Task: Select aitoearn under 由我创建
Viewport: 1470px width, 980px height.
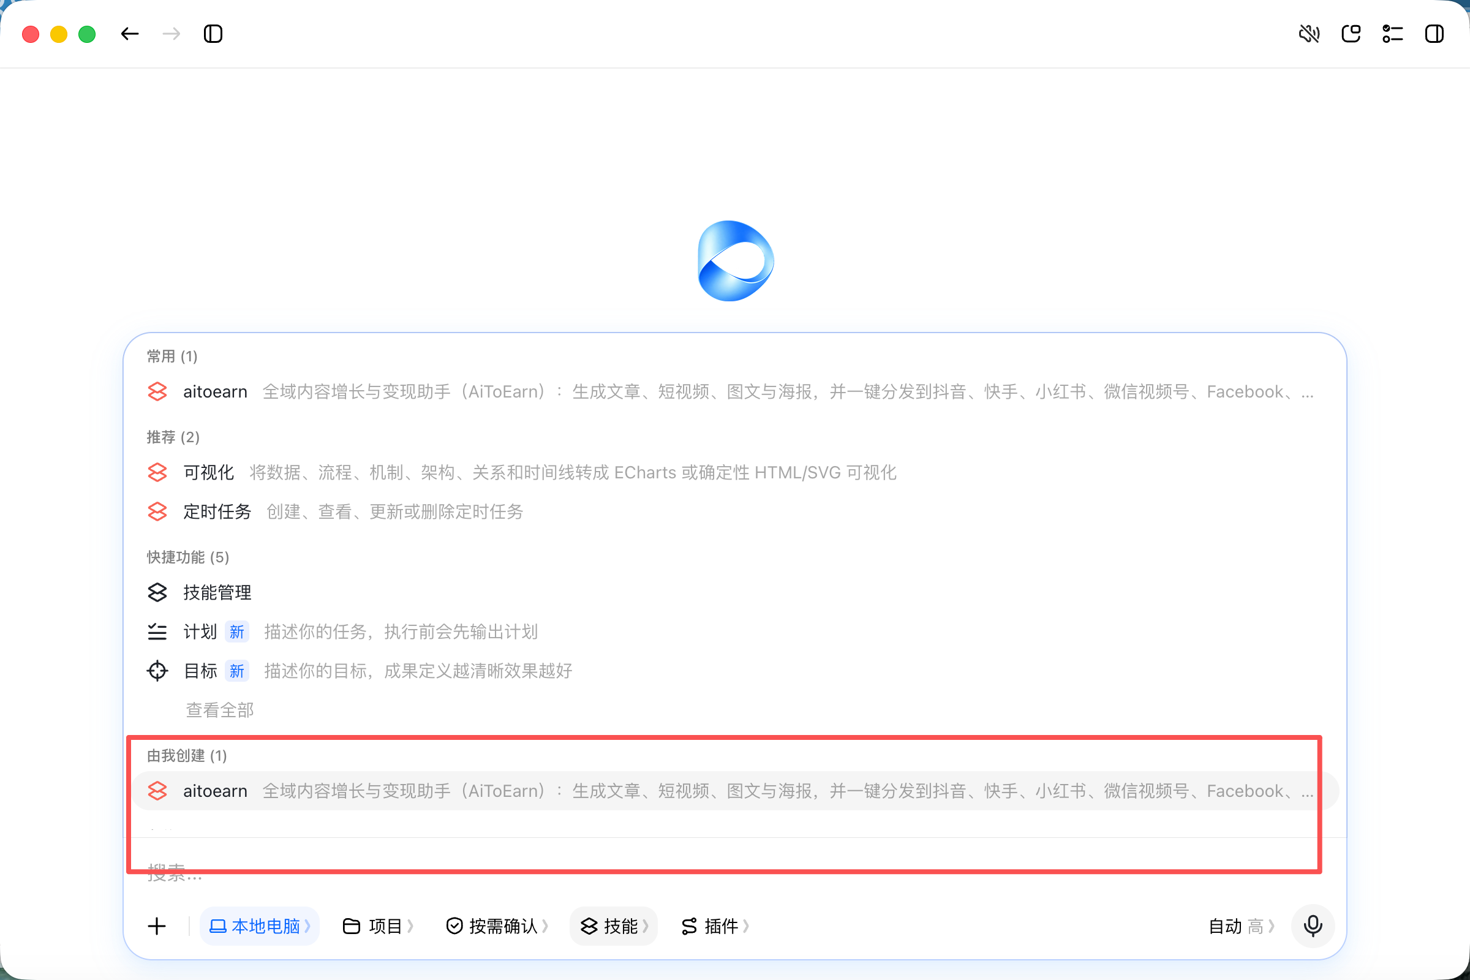Action: pos(735,791)
